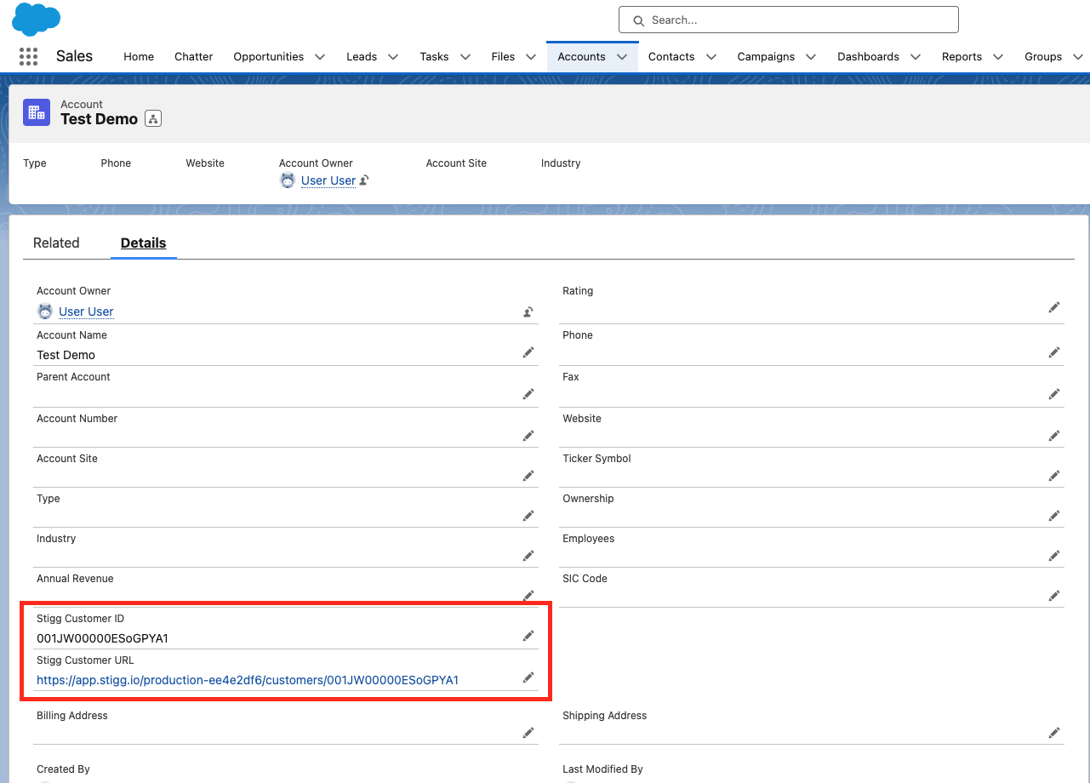The width and height of the screenshot is (1090, 783).
Task: Edit the Fax field pencil icon
Action: tap(1054, 394)
